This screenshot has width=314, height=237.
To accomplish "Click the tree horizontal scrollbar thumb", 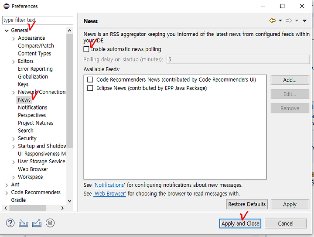I will click(x=28, y=208).
